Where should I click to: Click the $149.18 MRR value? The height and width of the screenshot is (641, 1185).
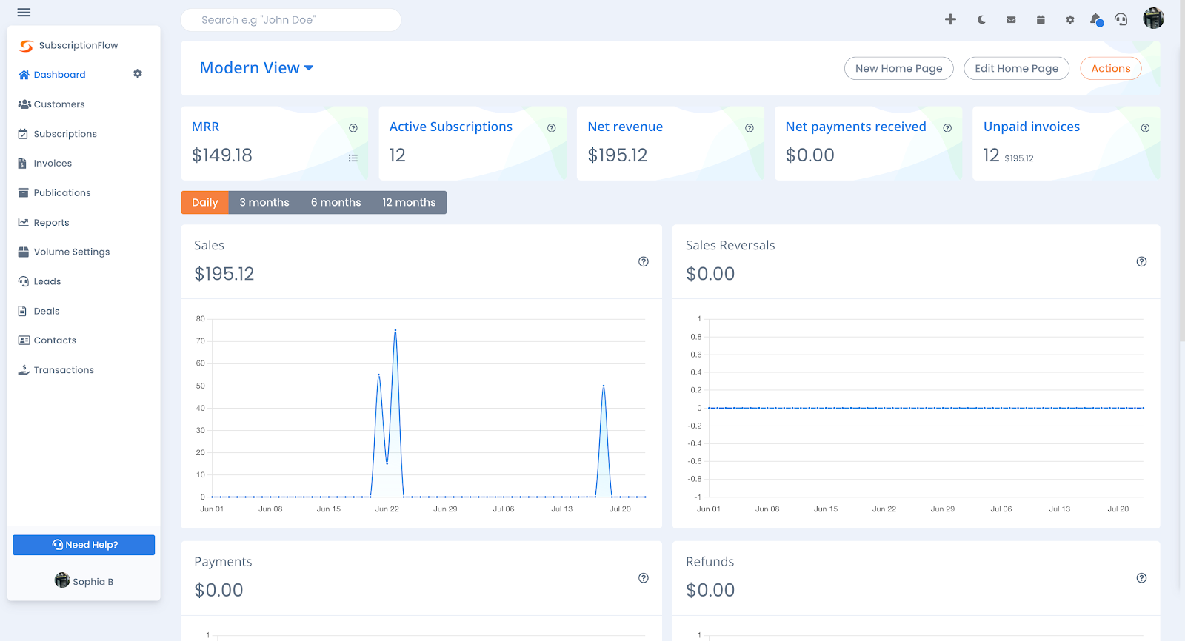[222, 155]
